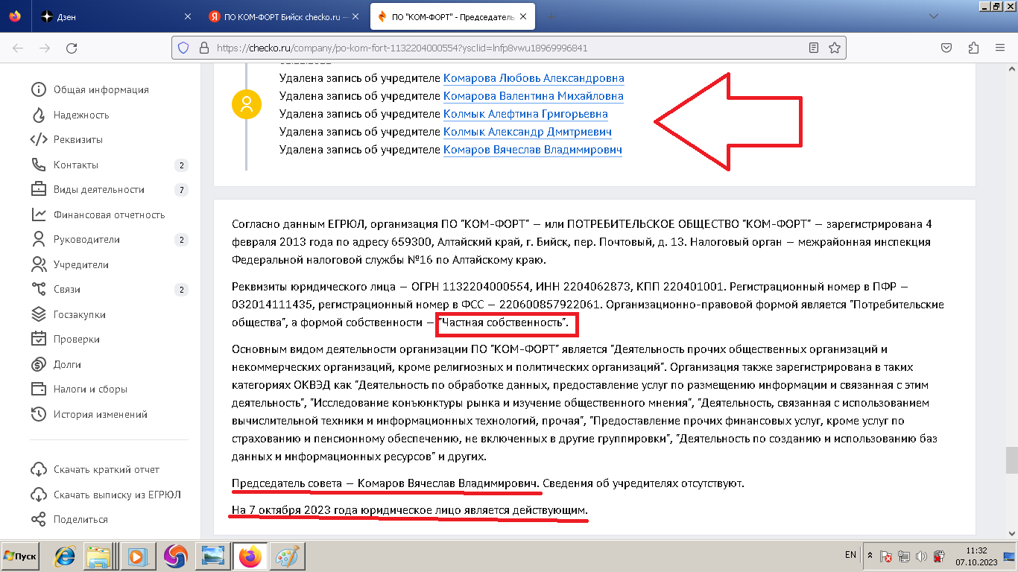Bookmark this page with star icon
The image size is (1018, 572).
click(835, 48)
